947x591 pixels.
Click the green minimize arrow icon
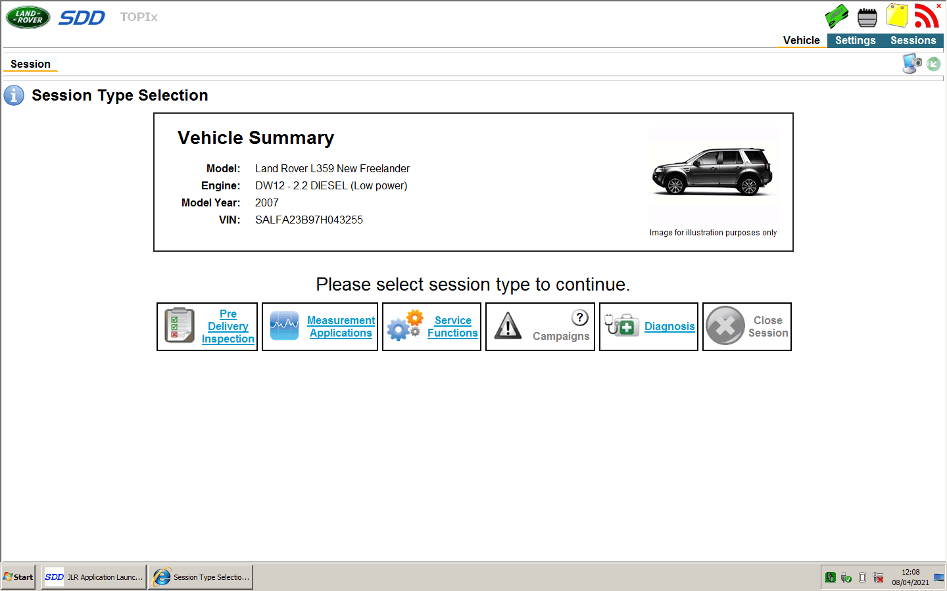click(x=934, y=64)
